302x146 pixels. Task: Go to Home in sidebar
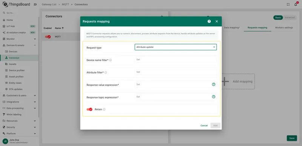click(x=19, y=20)
